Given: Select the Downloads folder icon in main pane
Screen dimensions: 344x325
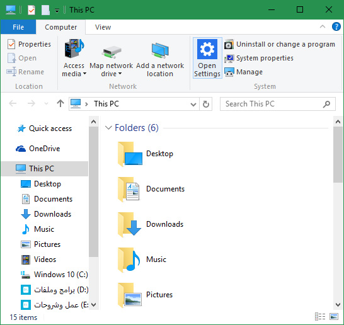Looking at the screenshot, I should click(x=129, y=224).
